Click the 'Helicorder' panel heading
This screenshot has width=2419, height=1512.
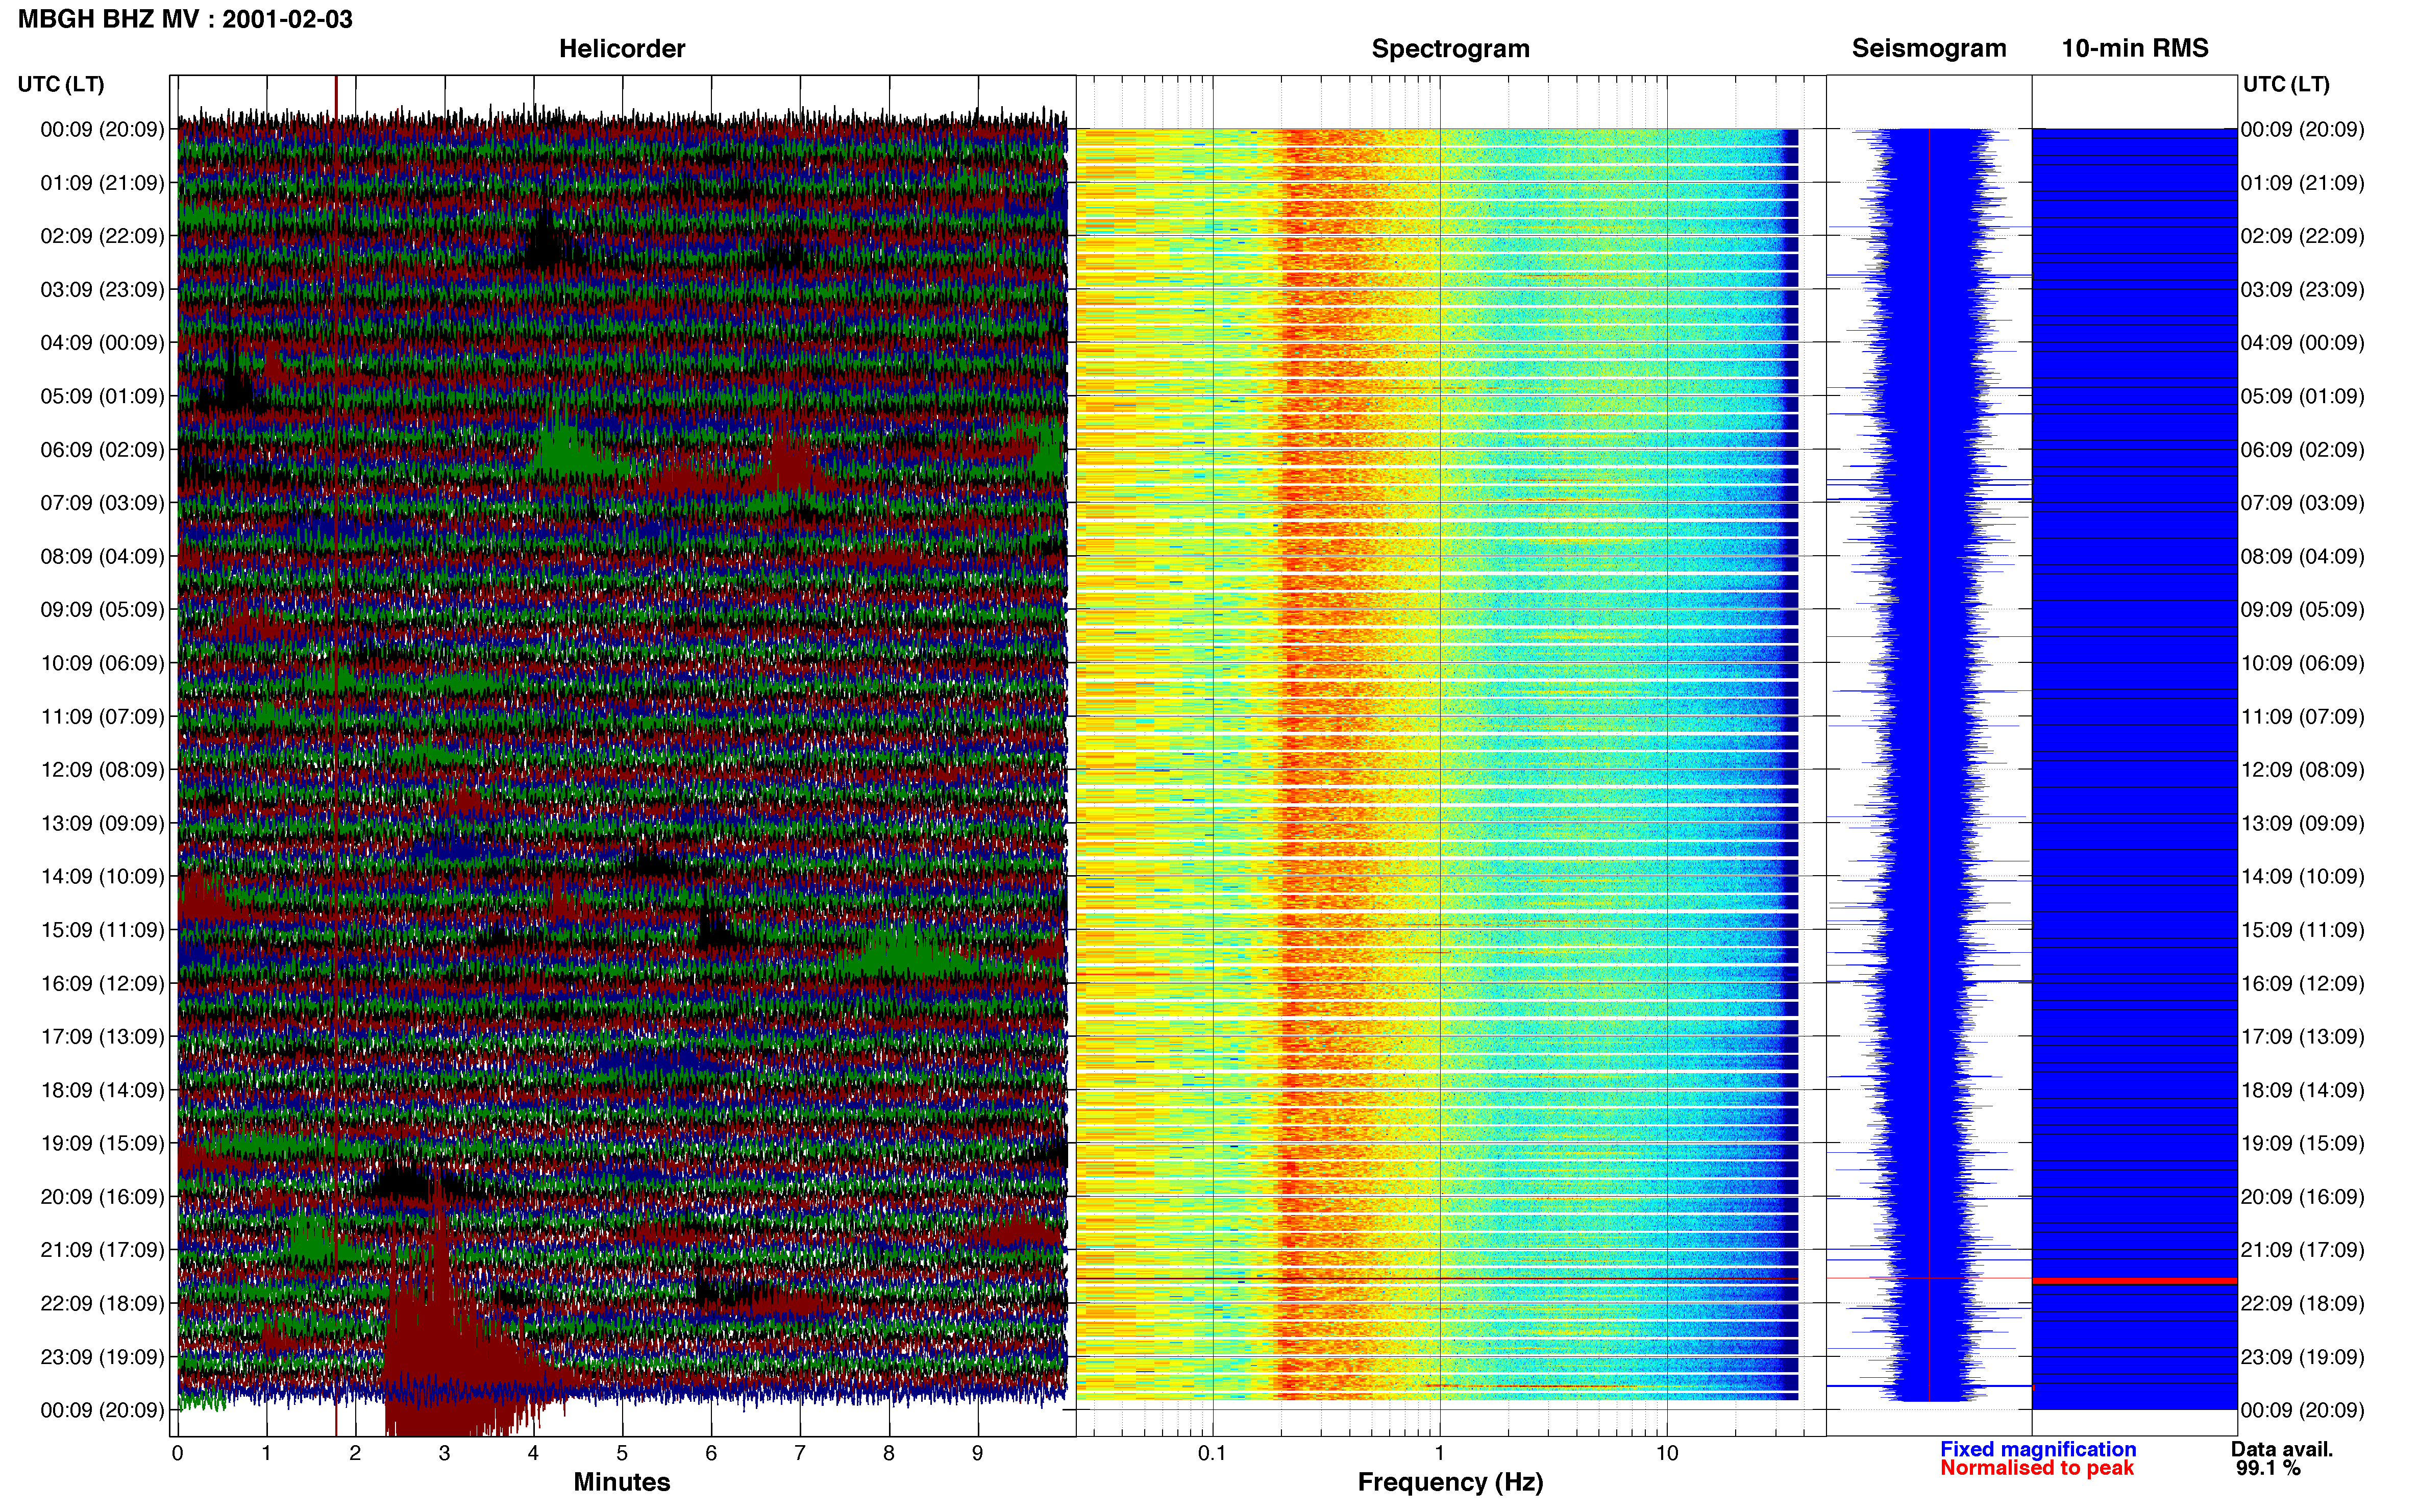(621, 48)
